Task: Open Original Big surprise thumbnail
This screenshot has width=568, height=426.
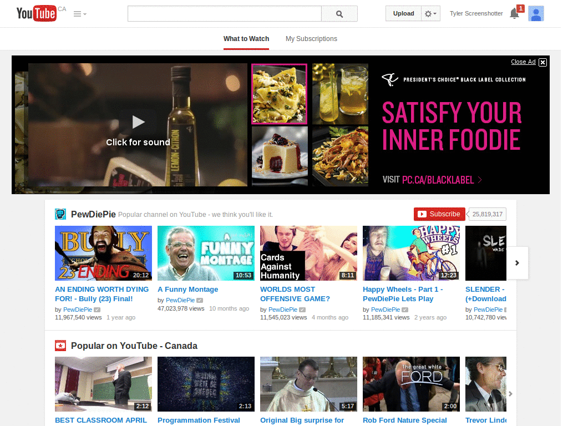Action: (308, 384)
